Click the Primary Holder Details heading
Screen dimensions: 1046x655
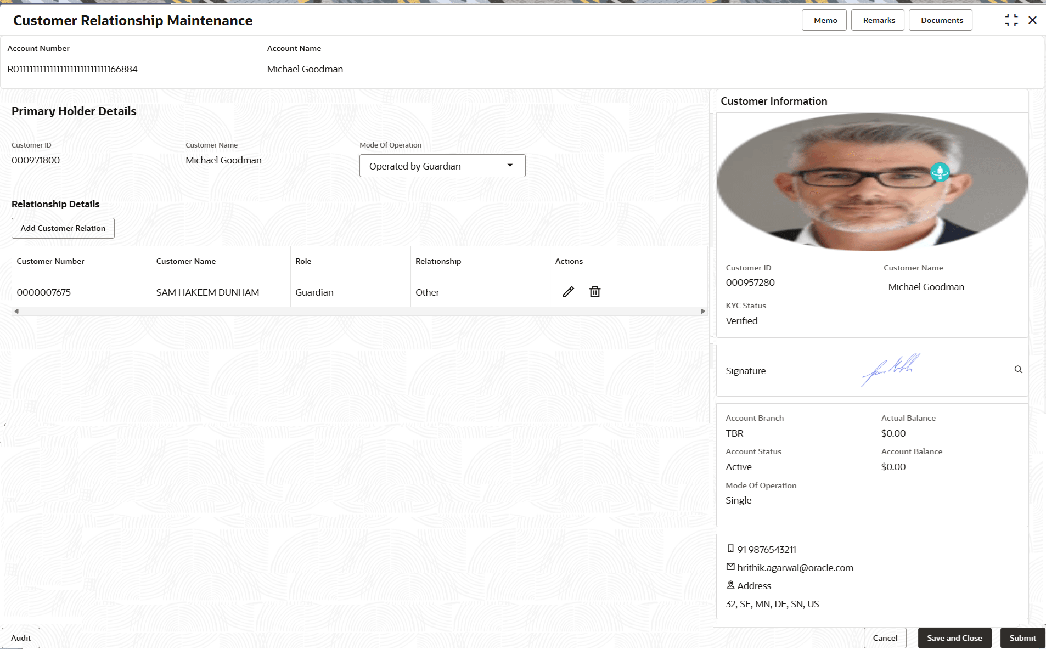click(x=74, y=111)
